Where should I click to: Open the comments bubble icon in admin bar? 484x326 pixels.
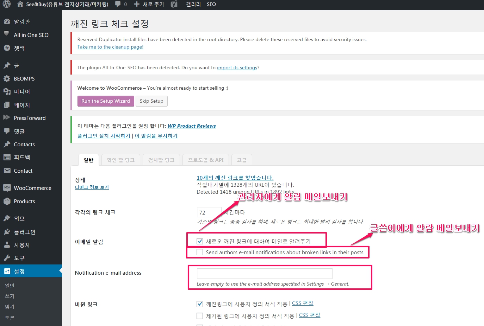tap(118, 4)
